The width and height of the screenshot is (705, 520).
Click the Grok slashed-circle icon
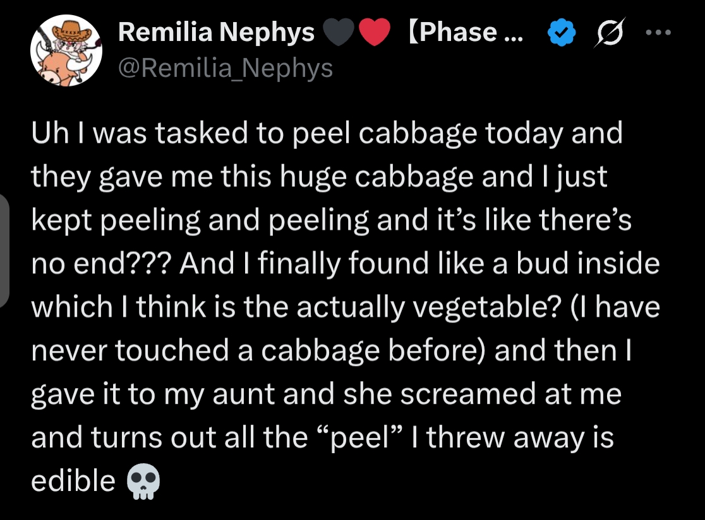(610, 32)
